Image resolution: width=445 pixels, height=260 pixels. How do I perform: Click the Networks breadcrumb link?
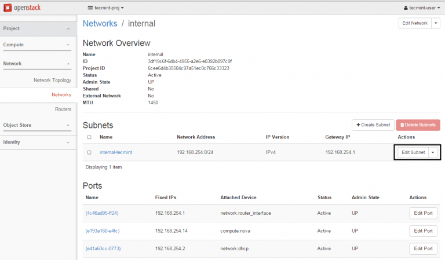[x=99, y=24]
